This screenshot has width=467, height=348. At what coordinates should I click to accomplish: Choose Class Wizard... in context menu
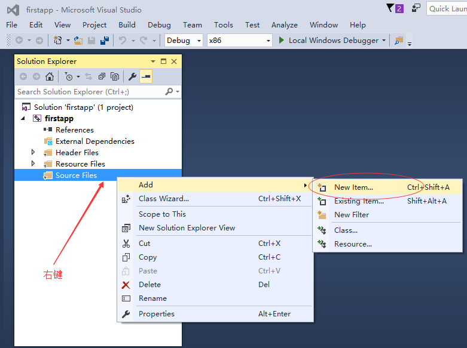point(163,199)
